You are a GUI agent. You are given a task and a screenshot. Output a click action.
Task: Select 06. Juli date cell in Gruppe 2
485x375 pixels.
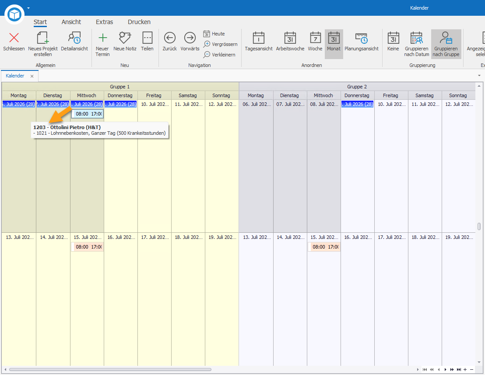pyautogui.click(x=256, y=104)
